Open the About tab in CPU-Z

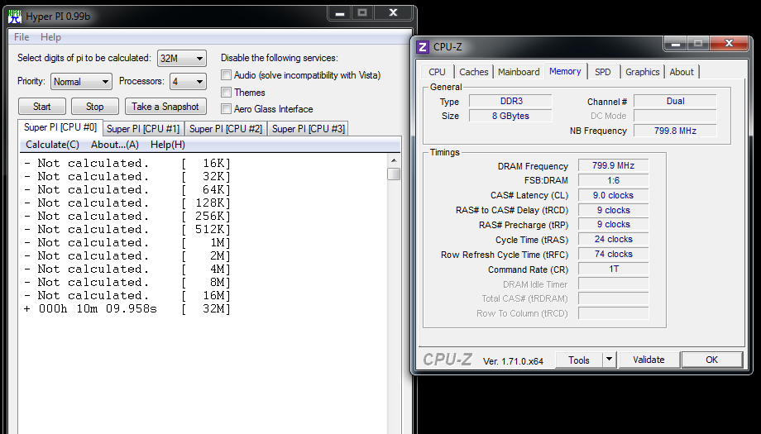pyautogui.click(x=682, y=72)
